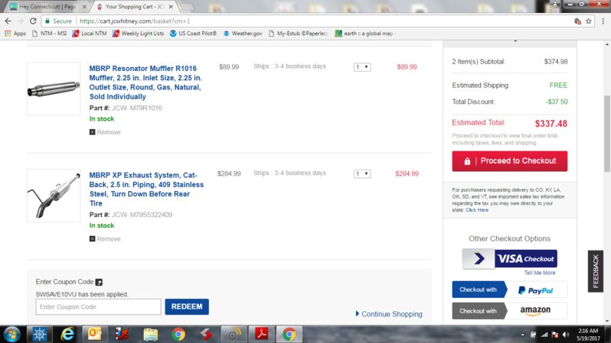
Task: Open Outlook from the taskbar
Action: coord(95,334)
